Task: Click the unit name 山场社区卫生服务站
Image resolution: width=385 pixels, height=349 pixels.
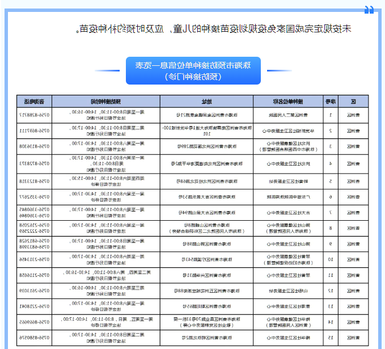Action: tap(288, 291)
